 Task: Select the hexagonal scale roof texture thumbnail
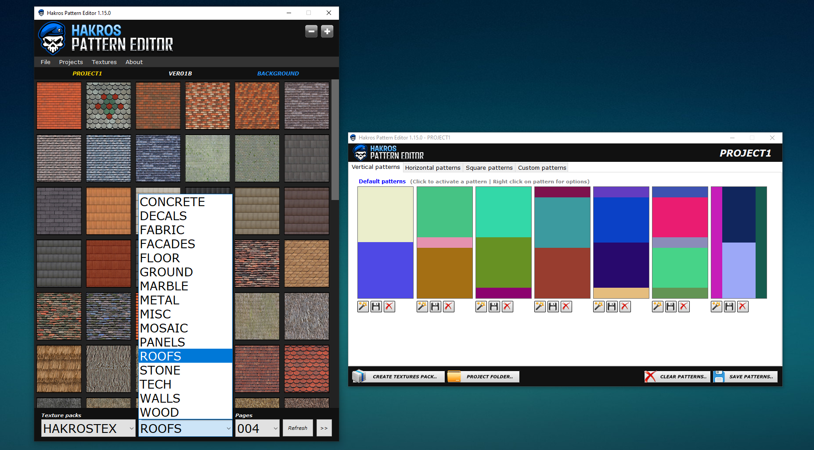pos(108,106)
